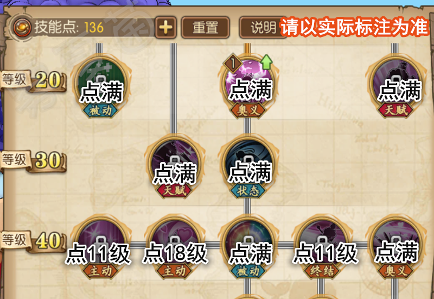This screenshot has width=434, height=299.
Task: Select the level 20 奥义 skill icon
Action: click(x=248, y=86)
